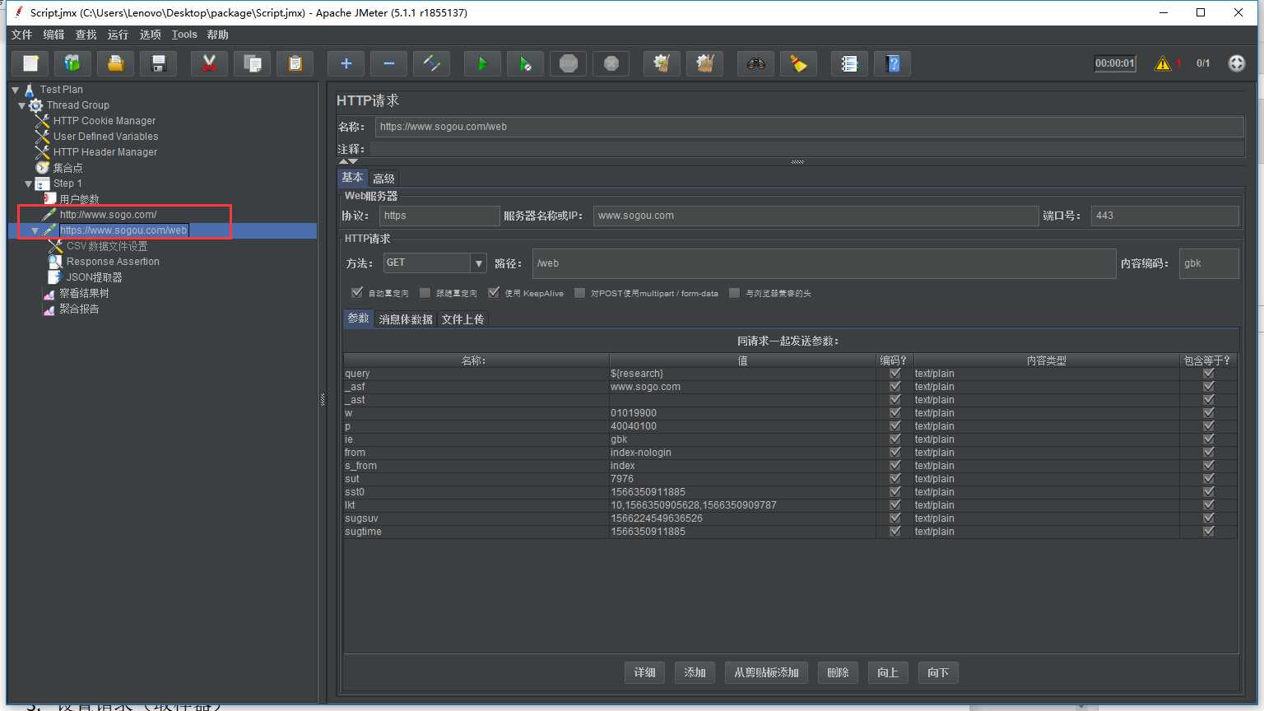The width and height of the screenshot is (1264, 711).
Task: Click the Cut scissors icon
Action: click(209, 63)
